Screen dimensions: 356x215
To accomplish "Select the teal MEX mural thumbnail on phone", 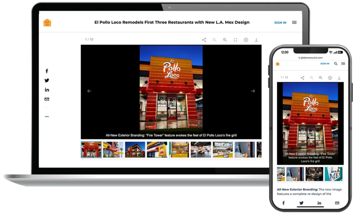I will [x=333, y=174].
